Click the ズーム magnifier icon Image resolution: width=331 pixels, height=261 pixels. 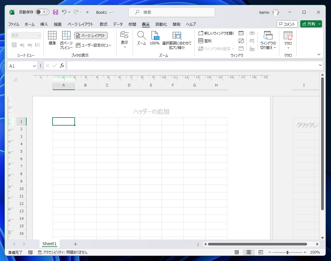(141, 35)
